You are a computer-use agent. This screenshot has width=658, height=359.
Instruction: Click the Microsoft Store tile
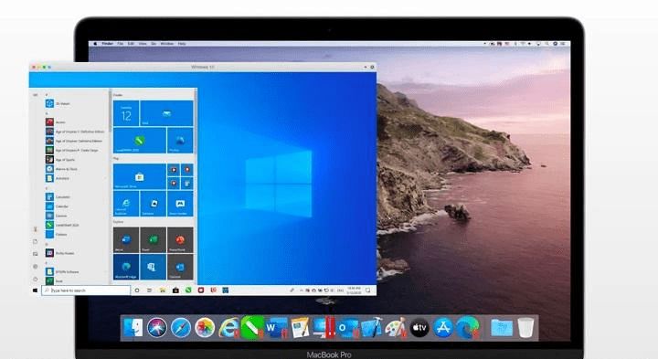click(140, 176)
